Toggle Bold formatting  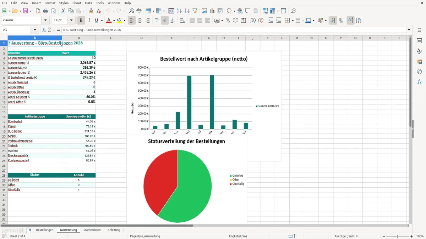pyautogui.click(x=81, y=21)
